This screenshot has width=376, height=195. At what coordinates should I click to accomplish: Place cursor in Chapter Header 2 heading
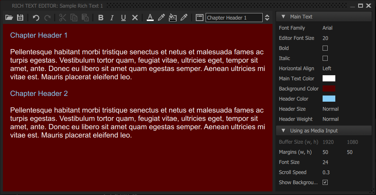[39, 94]
